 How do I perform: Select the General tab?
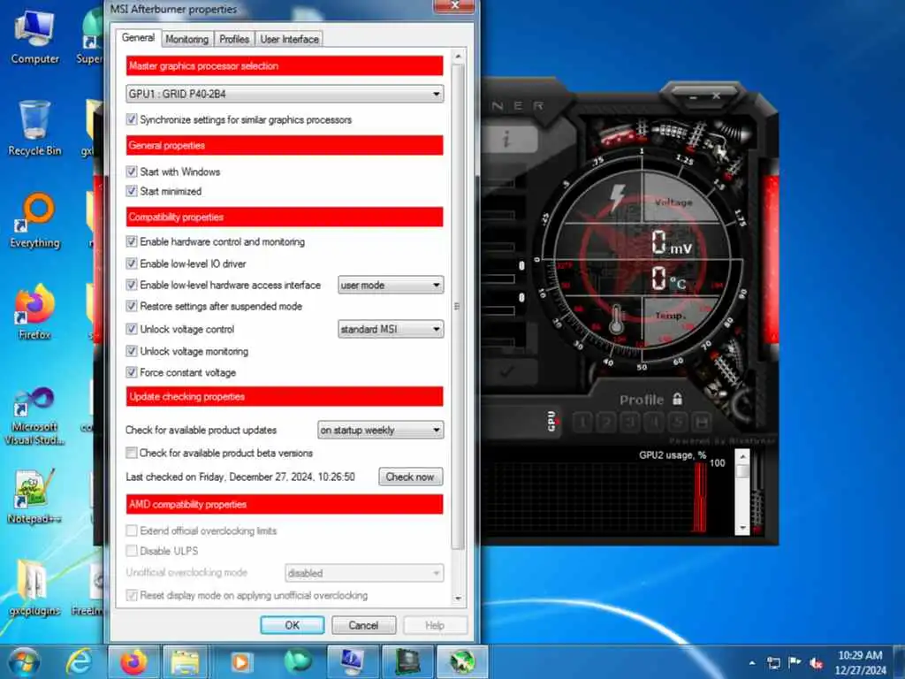(x=138, y=37)
